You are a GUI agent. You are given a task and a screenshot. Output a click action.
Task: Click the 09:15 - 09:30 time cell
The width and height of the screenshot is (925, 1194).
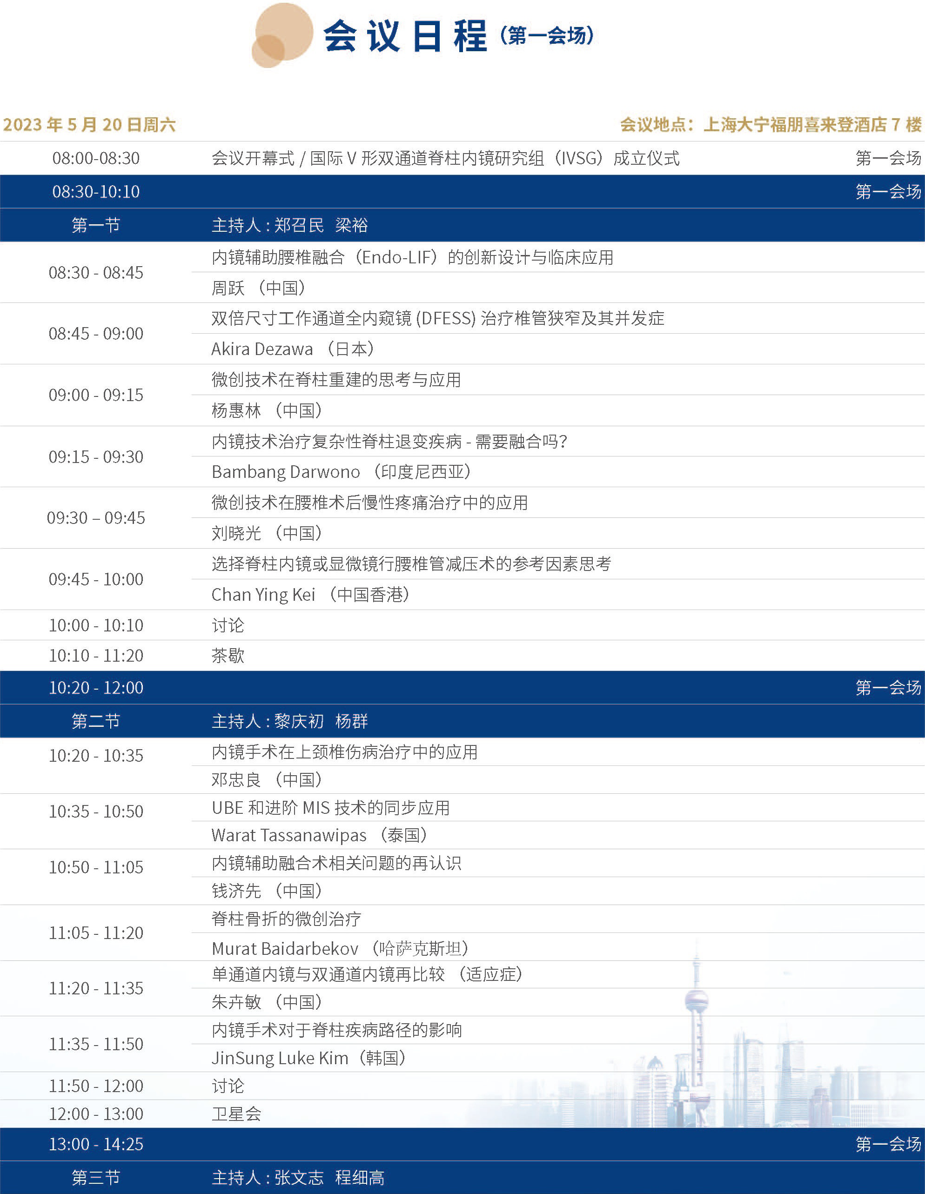pyautogui.click(x=96, y=456)
